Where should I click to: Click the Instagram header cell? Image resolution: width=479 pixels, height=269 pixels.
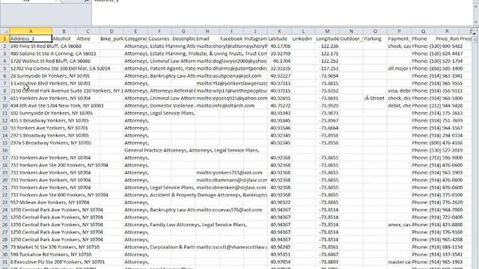tap(255, 39)
